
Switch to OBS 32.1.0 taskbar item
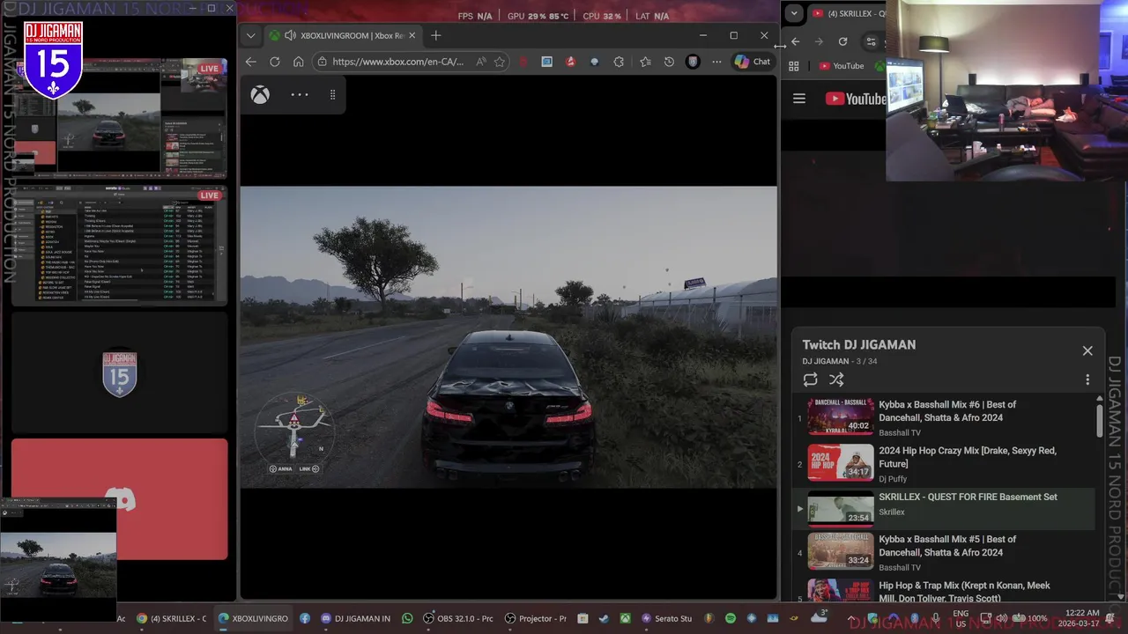click(x=458, y=618)
